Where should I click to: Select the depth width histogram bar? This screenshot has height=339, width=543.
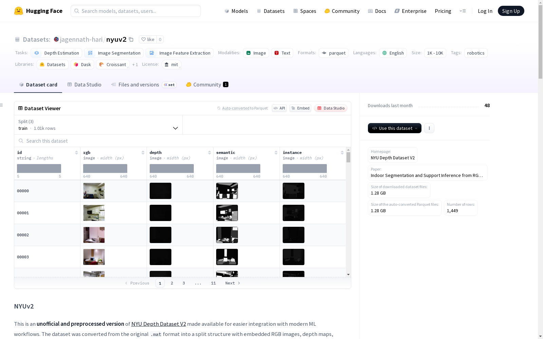[x=172, y=168]
